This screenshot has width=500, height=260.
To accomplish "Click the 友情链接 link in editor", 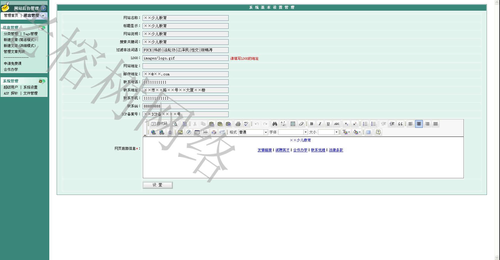I will pos(265,150).
